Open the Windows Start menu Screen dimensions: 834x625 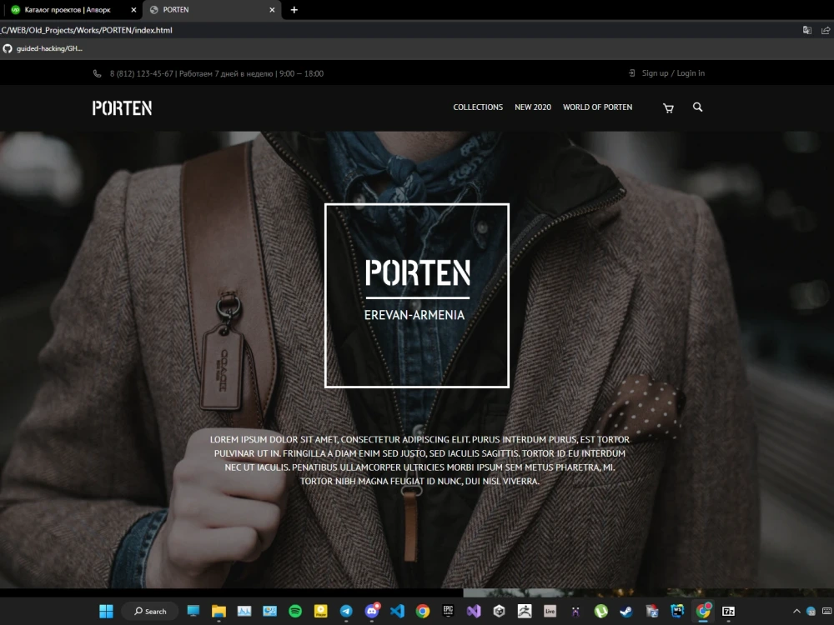[107, 611]
